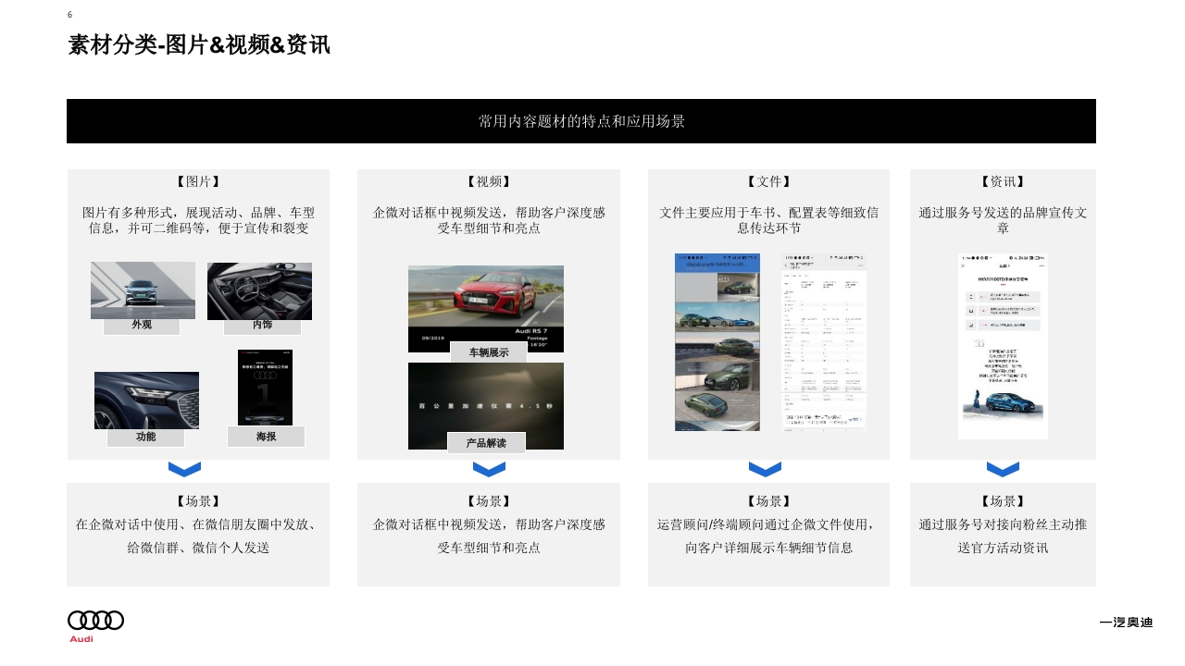This screenshot has width=1185, height=666.
Task: Click the 一汽奥迪 brand logo
Action: (1126, 623)
